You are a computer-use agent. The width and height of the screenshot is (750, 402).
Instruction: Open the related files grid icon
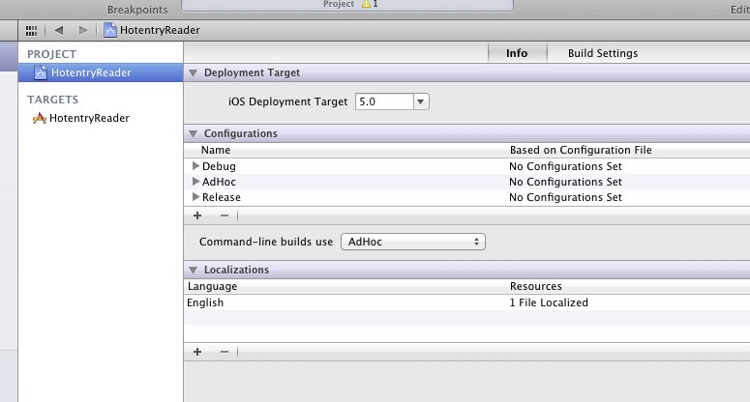[32, 31]
